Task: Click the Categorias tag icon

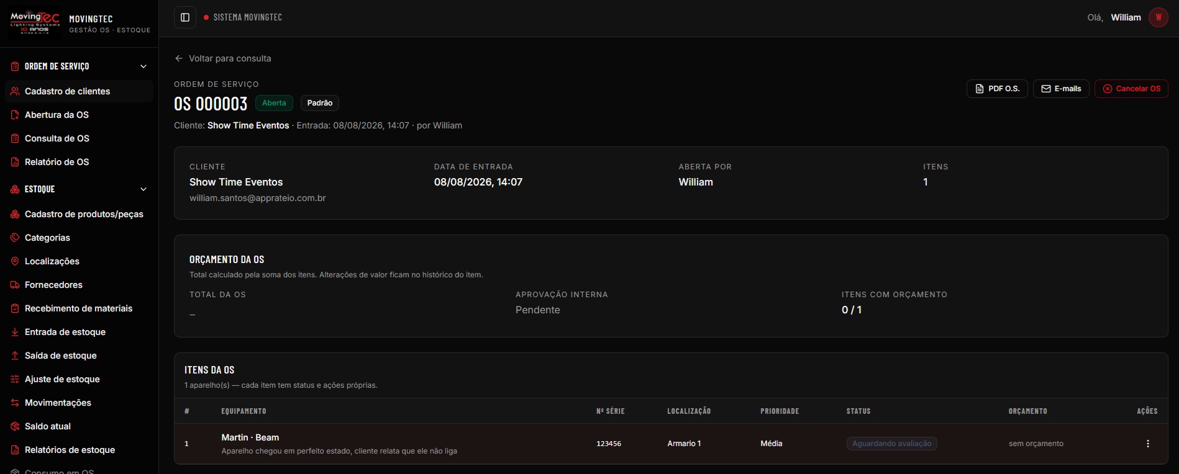Action: pyautogui.click(x=15, y=238)
